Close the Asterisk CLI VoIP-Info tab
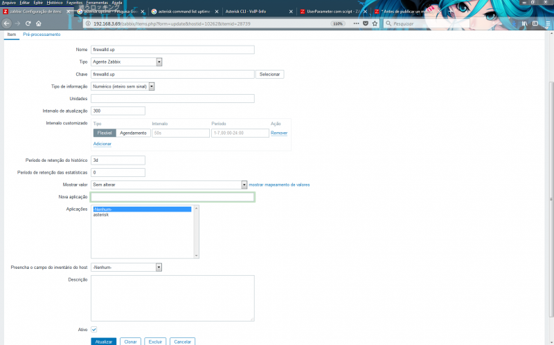This screenshot has width=554, height=345. point(291,12)
